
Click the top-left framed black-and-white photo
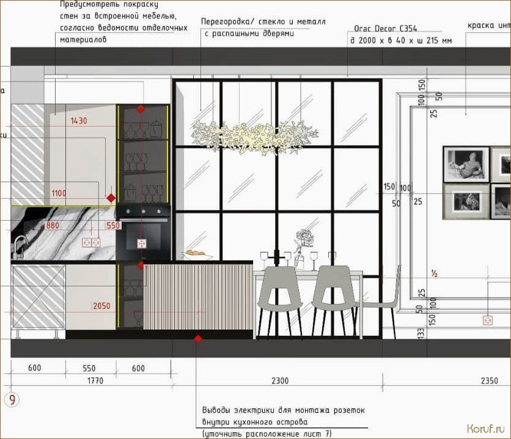[x=466, y=164]
